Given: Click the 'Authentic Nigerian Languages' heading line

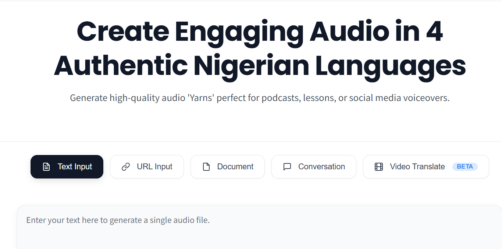Looking at the screenshot, I should (260, 66).
